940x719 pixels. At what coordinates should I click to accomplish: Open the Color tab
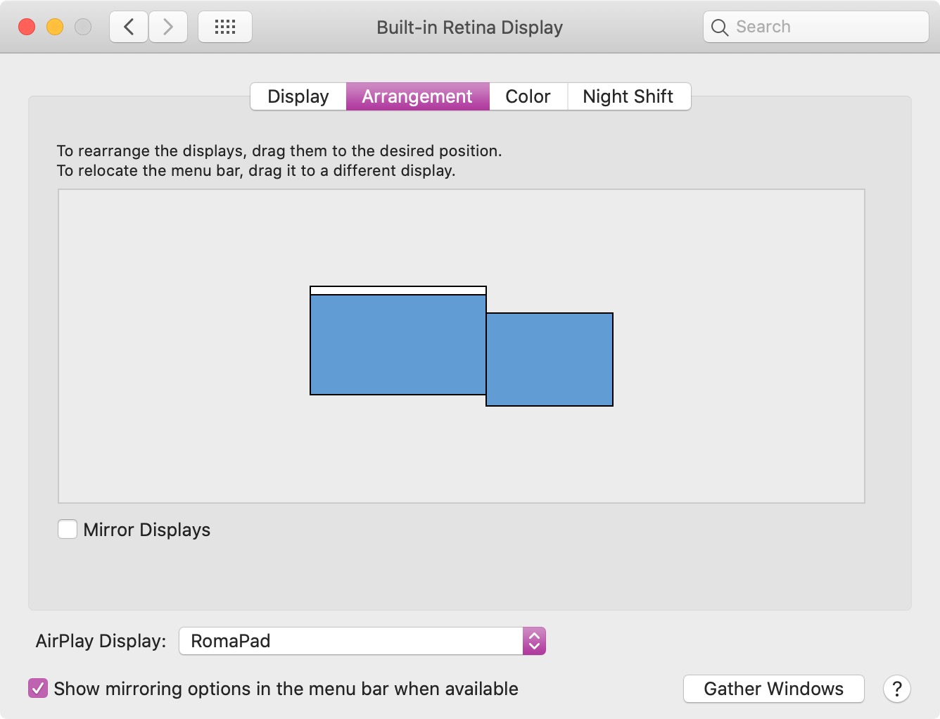point(528,96)
